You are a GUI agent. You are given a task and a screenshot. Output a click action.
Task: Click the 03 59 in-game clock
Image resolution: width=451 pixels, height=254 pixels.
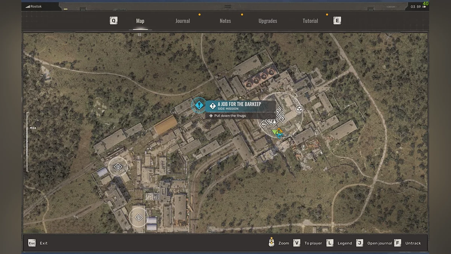point(416,7)
